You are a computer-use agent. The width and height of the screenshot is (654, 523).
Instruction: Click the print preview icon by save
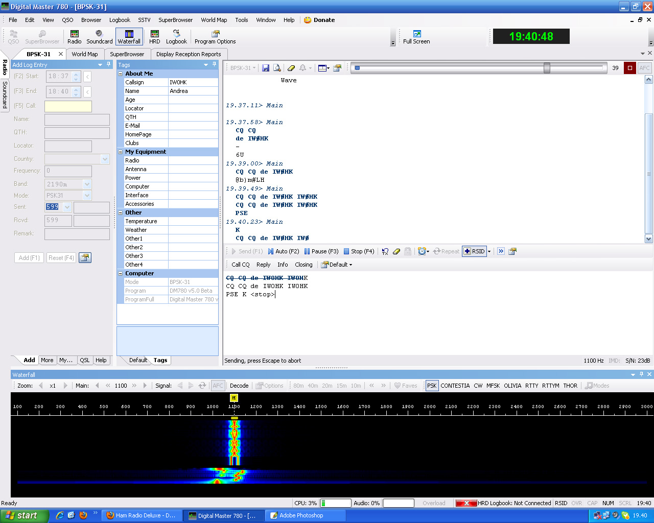[x=277, y=68]
